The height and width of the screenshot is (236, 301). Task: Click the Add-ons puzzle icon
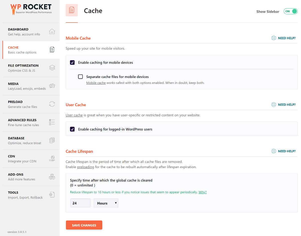point(52,176)
